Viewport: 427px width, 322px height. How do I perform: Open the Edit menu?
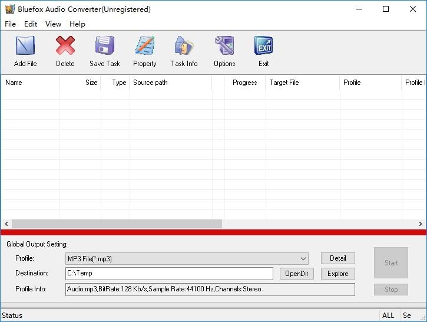coord(31,24)
